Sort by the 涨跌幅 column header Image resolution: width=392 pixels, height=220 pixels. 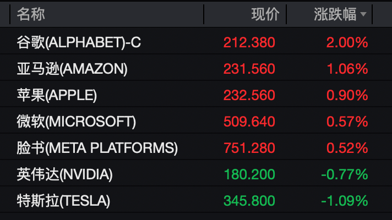pyautogui.click(x=335, y=14)
